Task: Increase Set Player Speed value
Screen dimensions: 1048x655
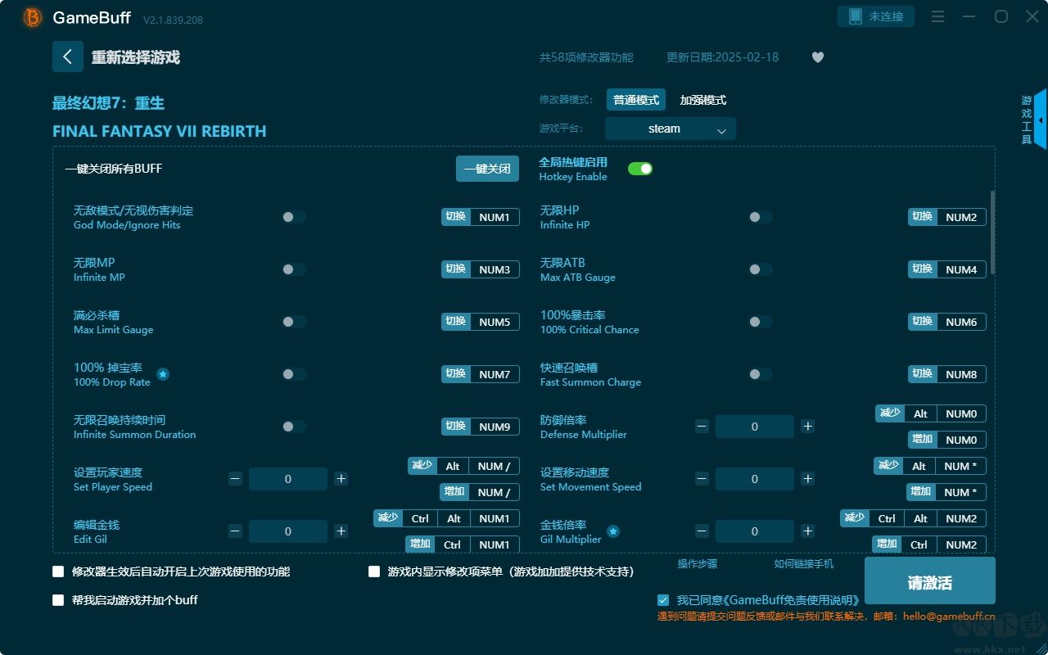Action: click(341, 479)
